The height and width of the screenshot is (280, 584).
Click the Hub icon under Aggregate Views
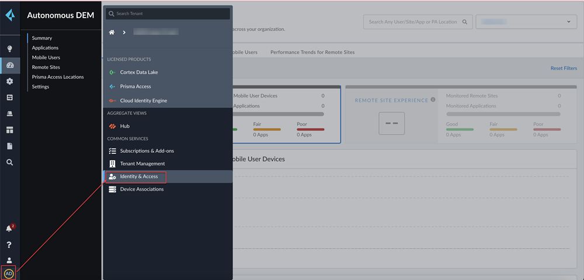point(112,127)
